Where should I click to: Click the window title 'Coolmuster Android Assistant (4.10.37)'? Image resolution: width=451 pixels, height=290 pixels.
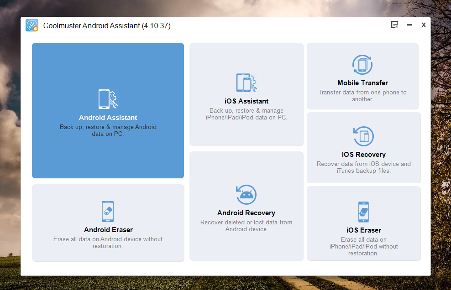tap(107, 26)
